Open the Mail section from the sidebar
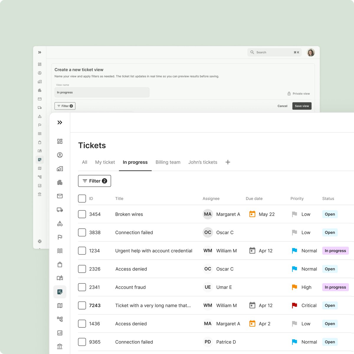The image size is (354, 354). click(x=60, y=196)
